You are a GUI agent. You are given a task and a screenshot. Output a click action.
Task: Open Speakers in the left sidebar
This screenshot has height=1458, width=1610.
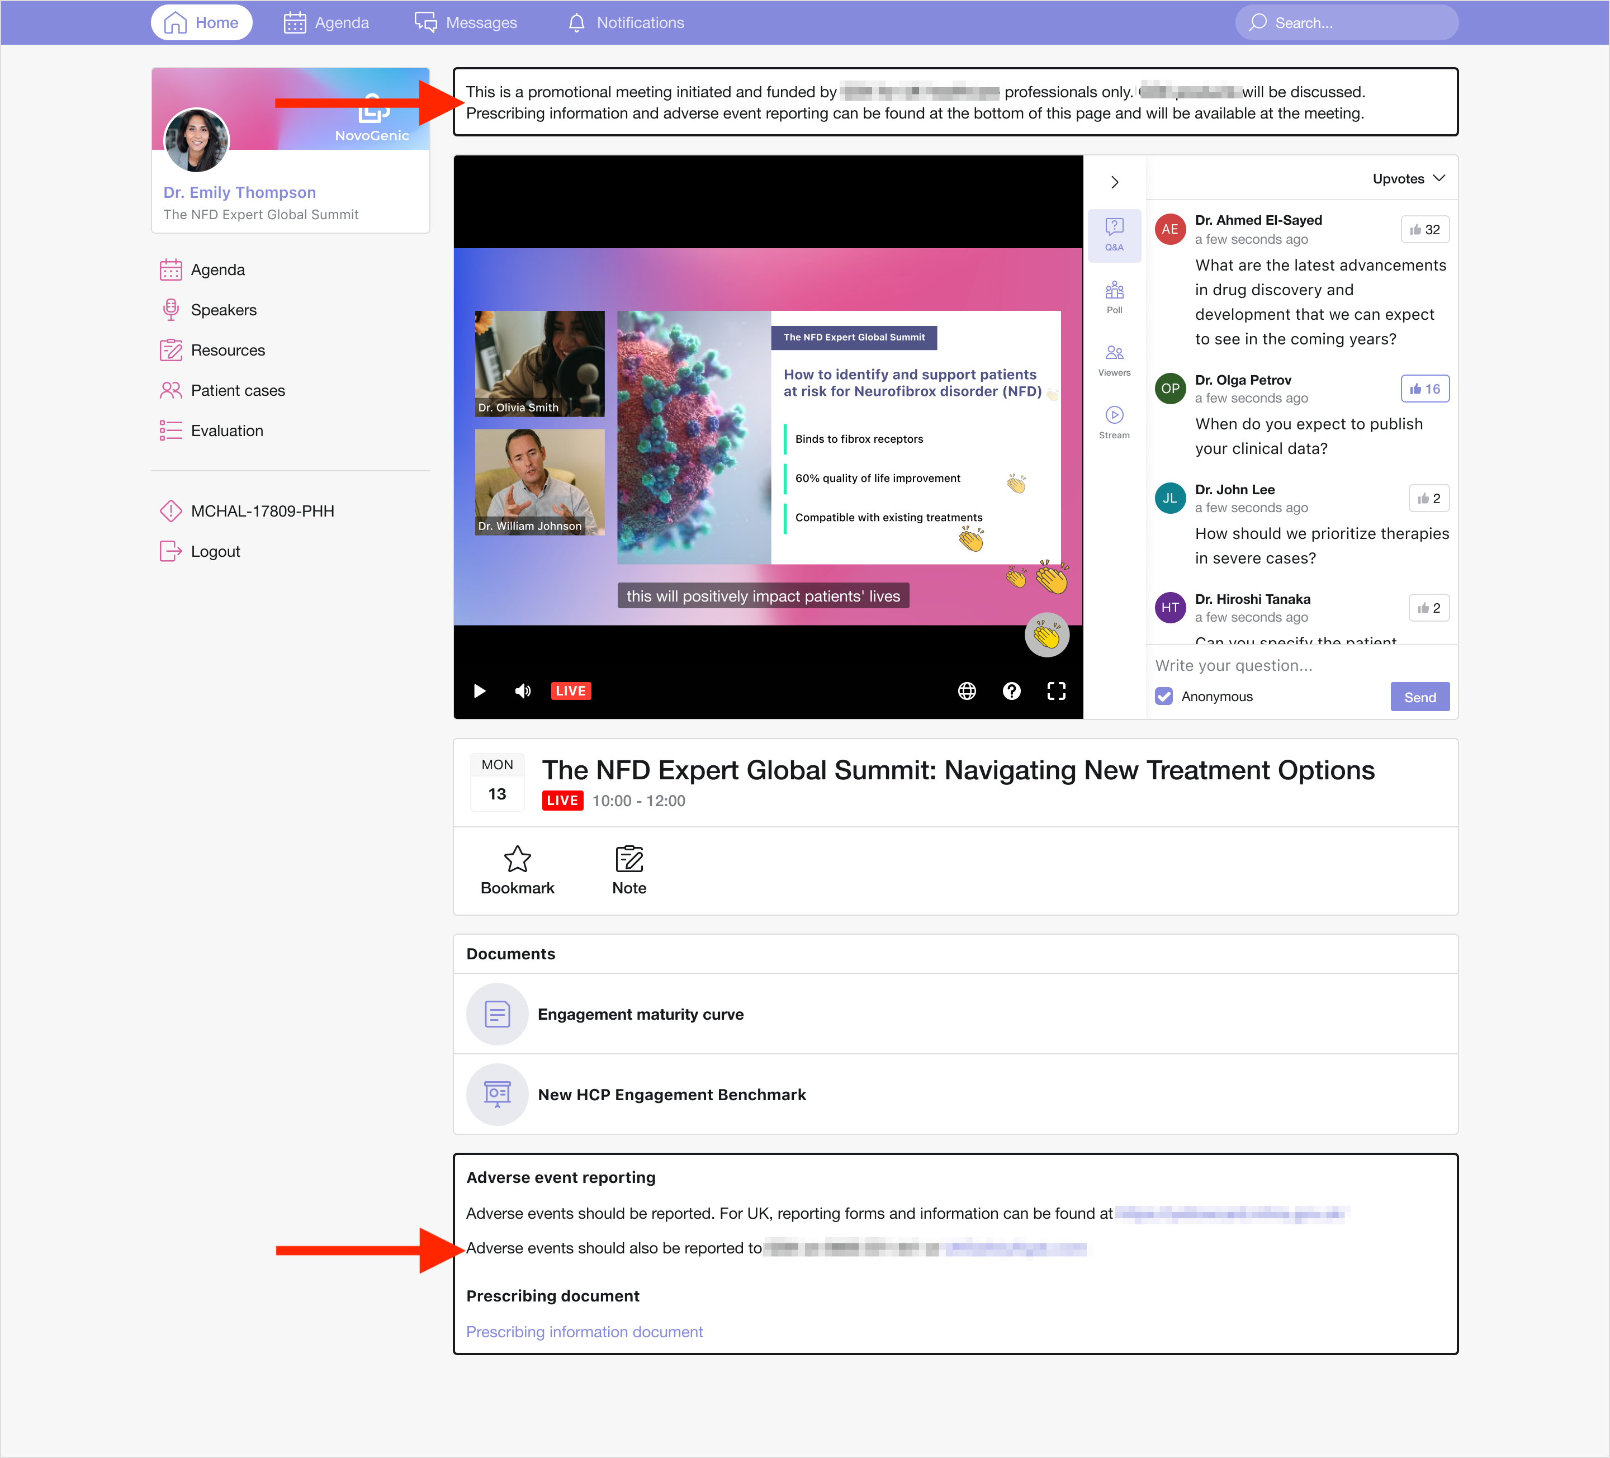click(209, 310)
